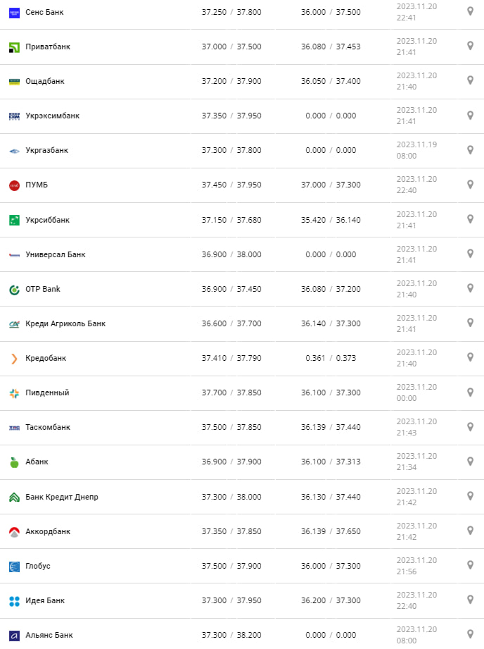Click map marker in Глобус row
Viewport: 484px width, 649px height.
[x=471, y=564]
